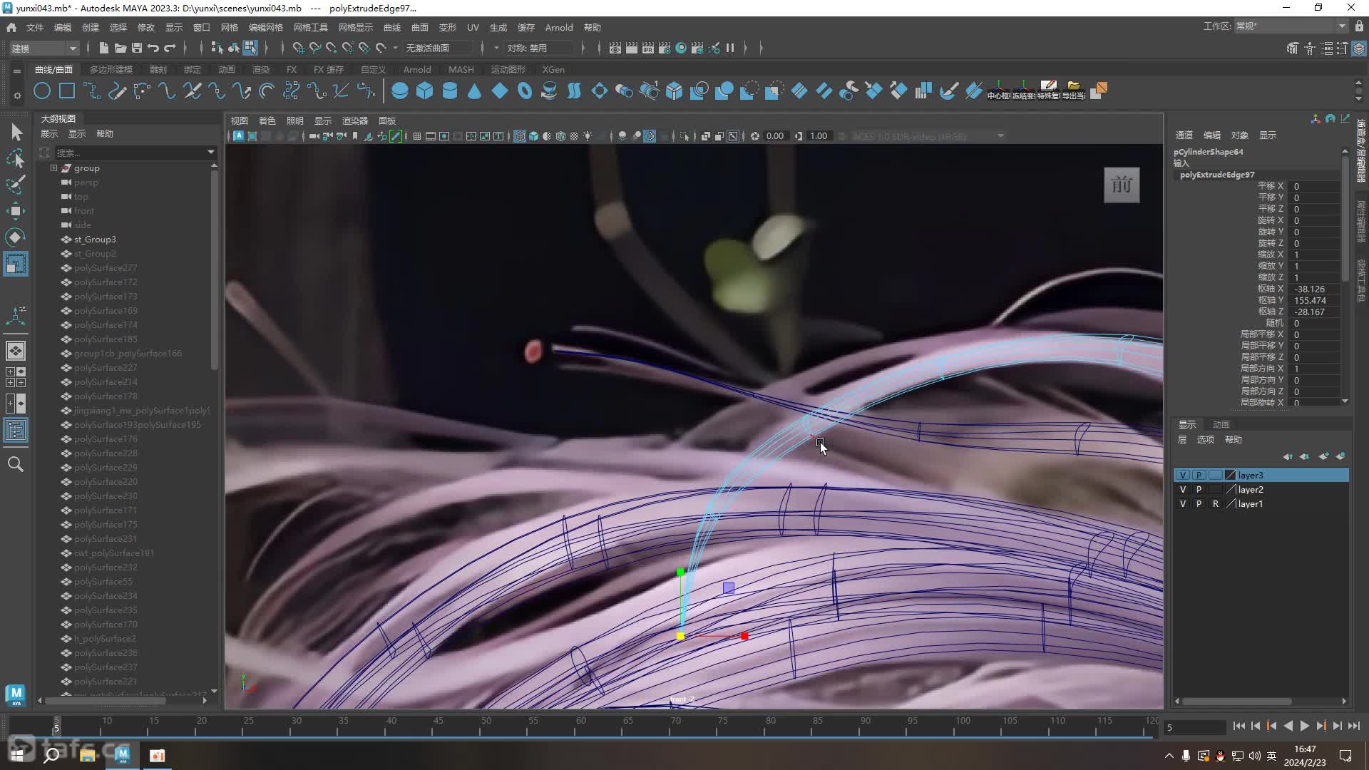Activate the Paint selection tool
The image size is (1369, 770).
[16, 184]
